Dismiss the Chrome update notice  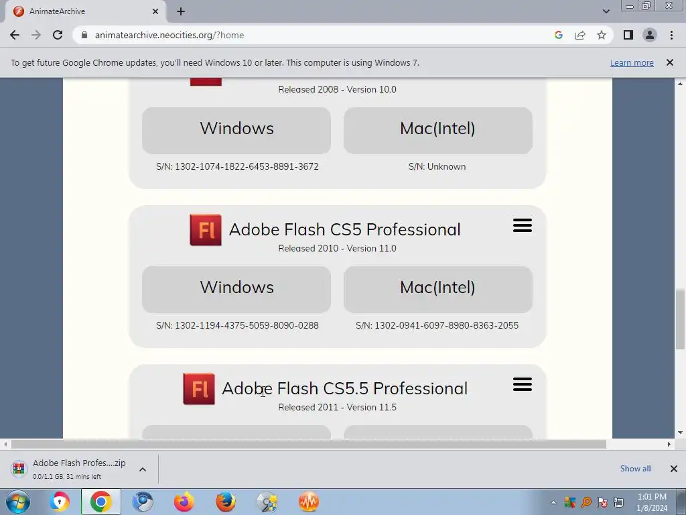pos(670,62)
